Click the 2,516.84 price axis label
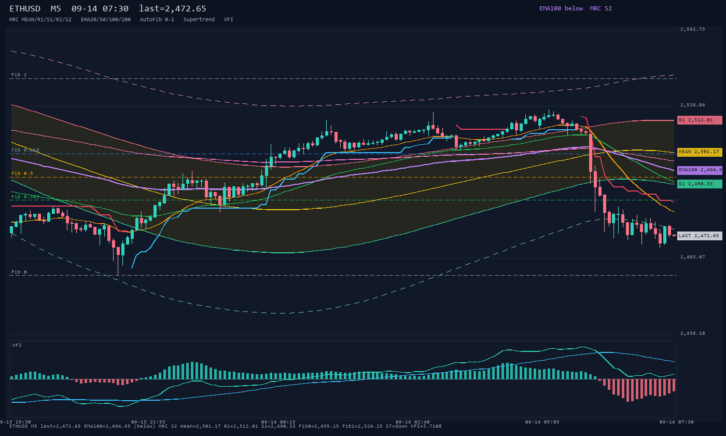 pyautogui.click(x=693, y=105)
